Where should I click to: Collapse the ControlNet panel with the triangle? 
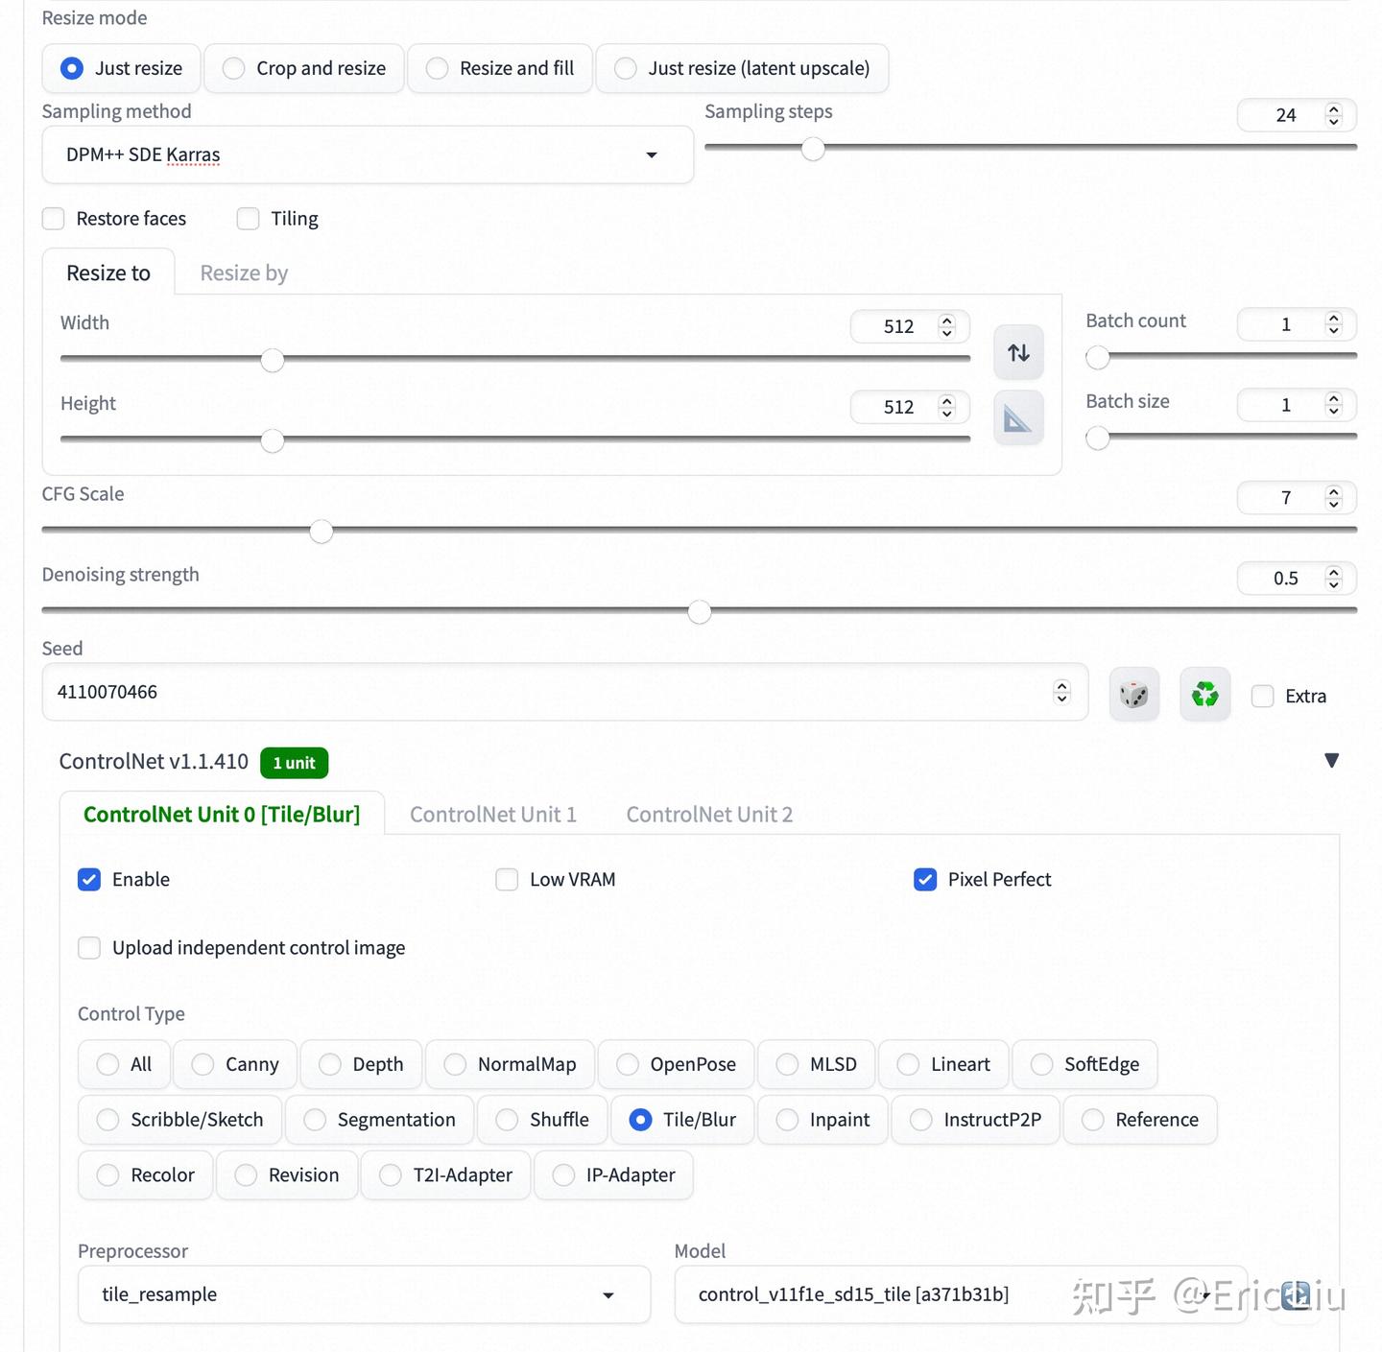pyautogui.click(x=1331, y=761)
